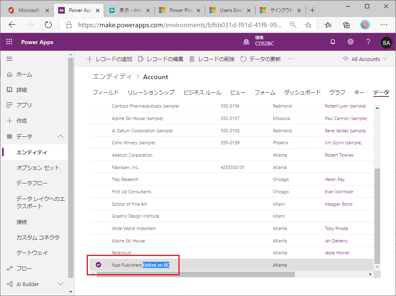Open the notifications bell
The width and height of the screenshot is (396, 296).
click(x=332, y=42)
